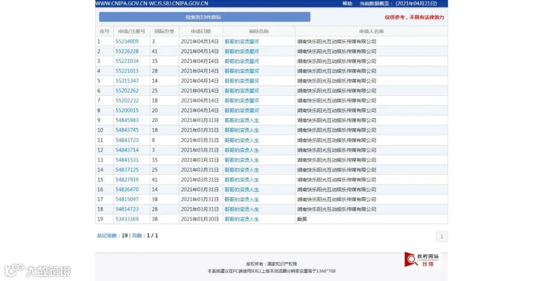Open registration number 54843745
544x281 pixels.
click(127, 130)
